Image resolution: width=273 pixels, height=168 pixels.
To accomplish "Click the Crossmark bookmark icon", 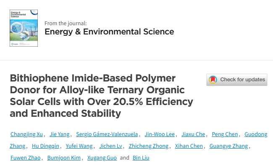I will pos(213,80).
